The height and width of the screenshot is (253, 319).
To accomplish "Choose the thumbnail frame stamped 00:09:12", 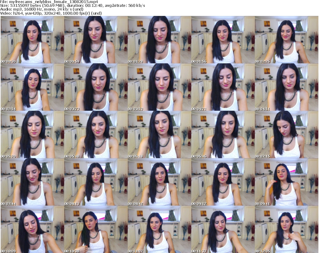I will click(x=223, y=182).
